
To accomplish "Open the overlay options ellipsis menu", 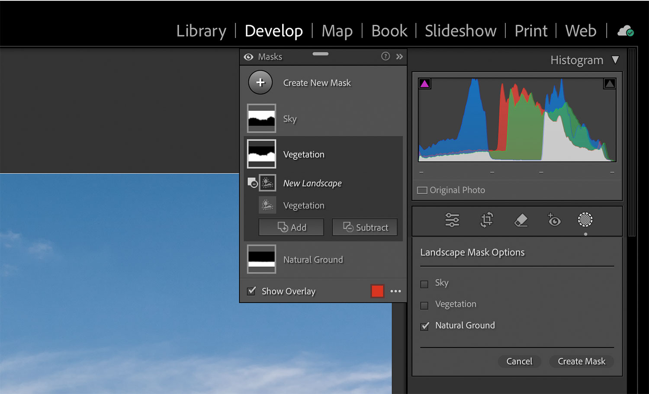I will pyautogui.click(x=395, y=291).
